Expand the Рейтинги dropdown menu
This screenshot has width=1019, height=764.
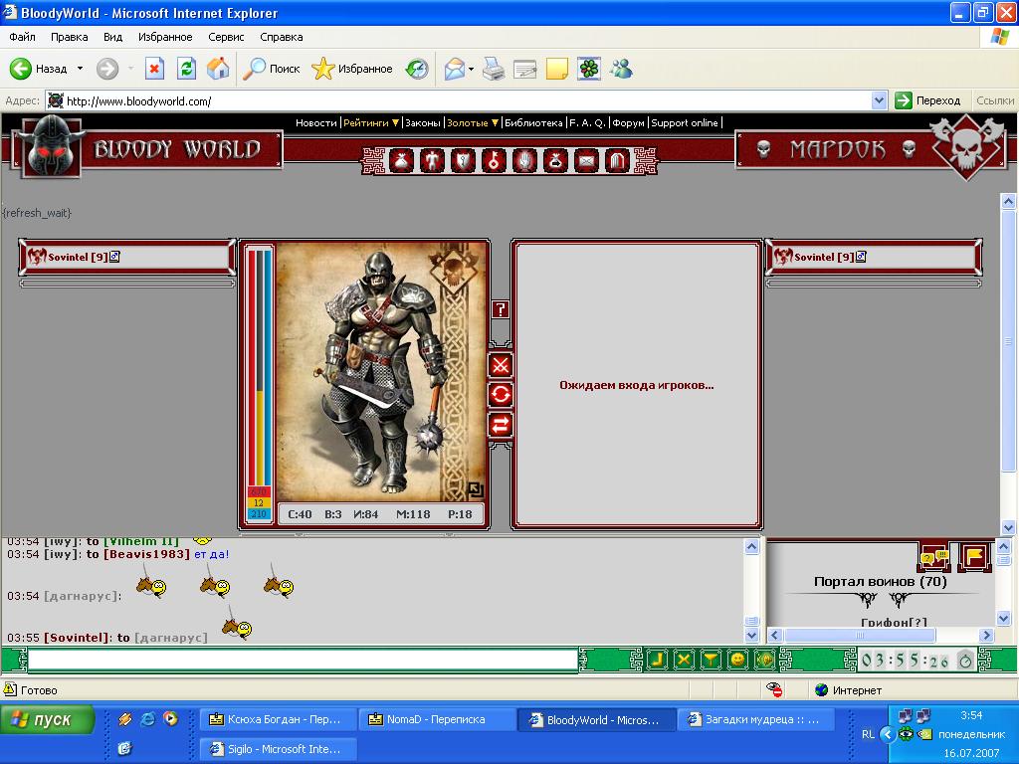(x=394, y=122)
